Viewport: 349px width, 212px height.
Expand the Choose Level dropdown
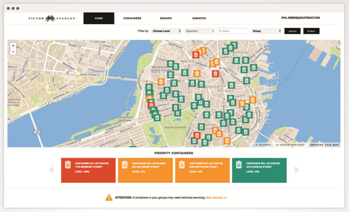pyautogui.click(x=166, y=31)
